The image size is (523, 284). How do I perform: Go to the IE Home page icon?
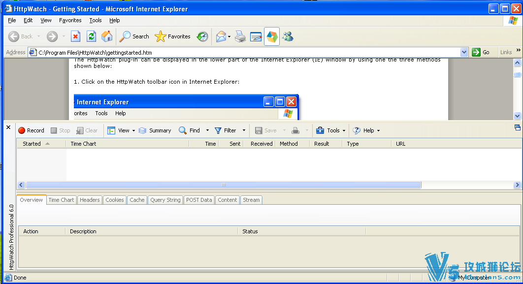(107, 36)
